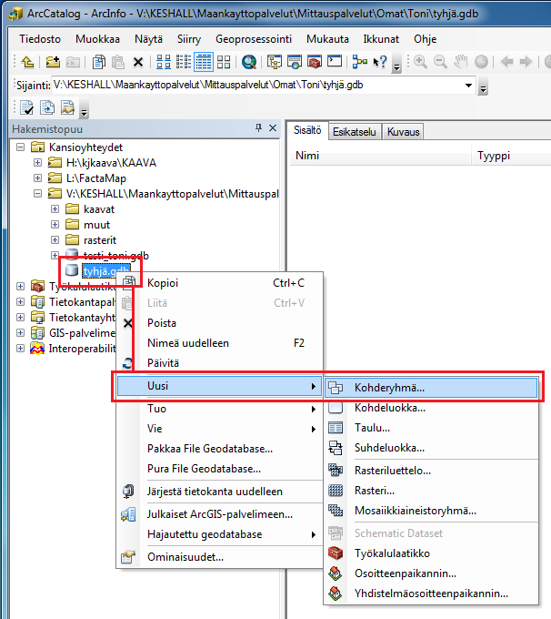Select the Pan hand tool

(460, 62)
